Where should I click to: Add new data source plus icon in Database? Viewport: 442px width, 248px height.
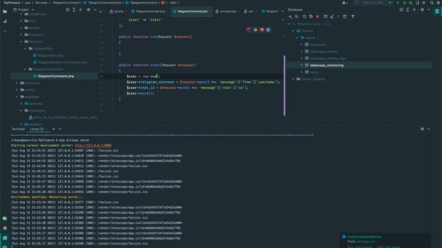pyautogui.click(x=290, y=17)
